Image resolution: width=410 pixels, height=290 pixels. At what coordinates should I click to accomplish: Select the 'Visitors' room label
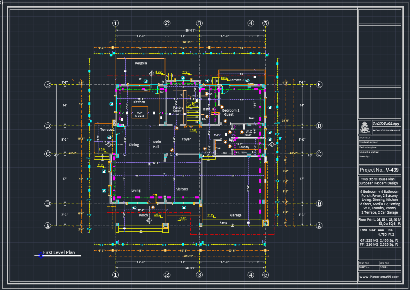point(182,189)
